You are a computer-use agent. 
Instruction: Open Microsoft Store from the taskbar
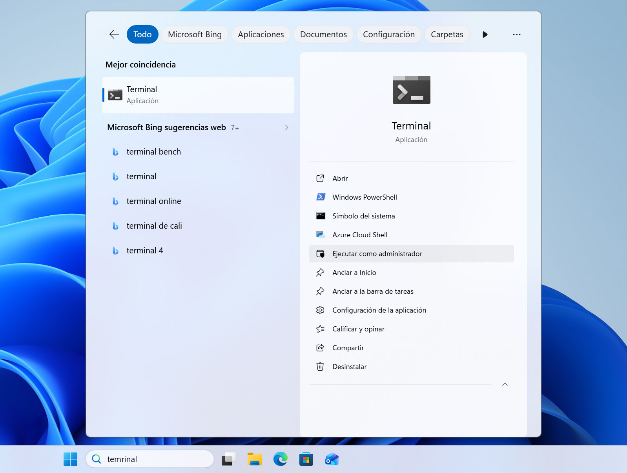pos(306,459)
